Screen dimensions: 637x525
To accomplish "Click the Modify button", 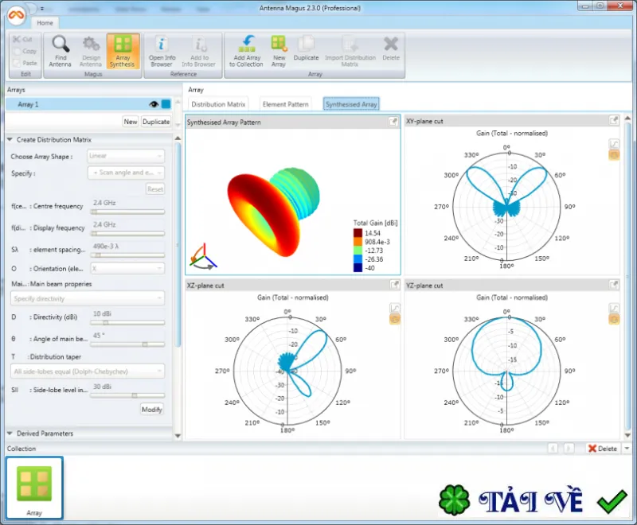I will coord(152,410).
